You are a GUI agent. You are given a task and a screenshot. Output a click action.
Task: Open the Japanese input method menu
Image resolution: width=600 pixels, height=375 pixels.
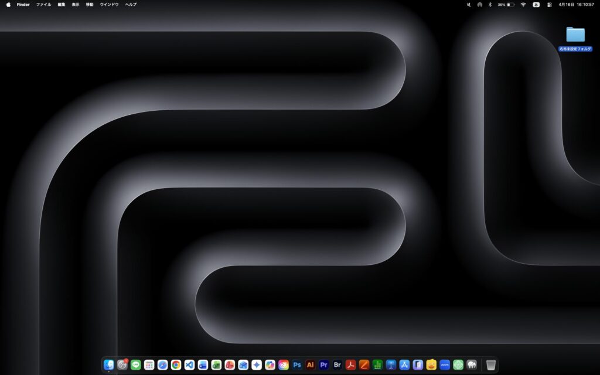point(536,5)
